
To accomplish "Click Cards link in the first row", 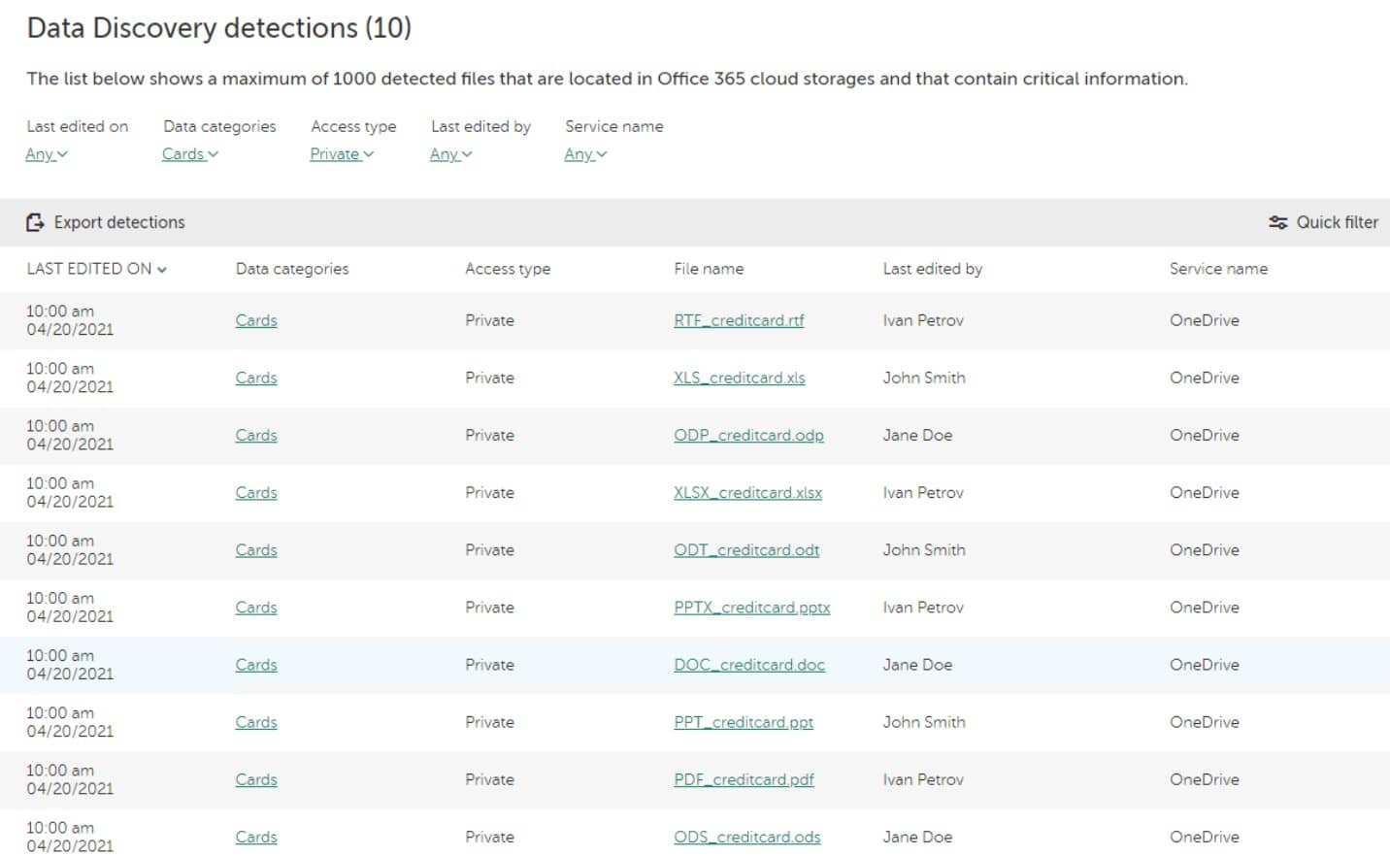I will [255, 320].
